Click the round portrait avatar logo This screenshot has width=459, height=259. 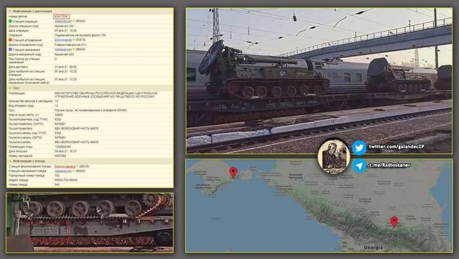[x=334, y=156]
